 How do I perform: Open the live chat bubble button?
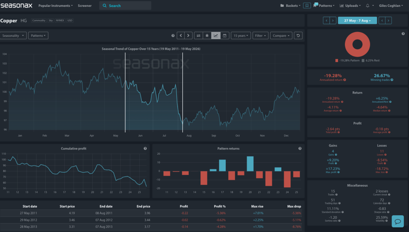pos(398,221)
